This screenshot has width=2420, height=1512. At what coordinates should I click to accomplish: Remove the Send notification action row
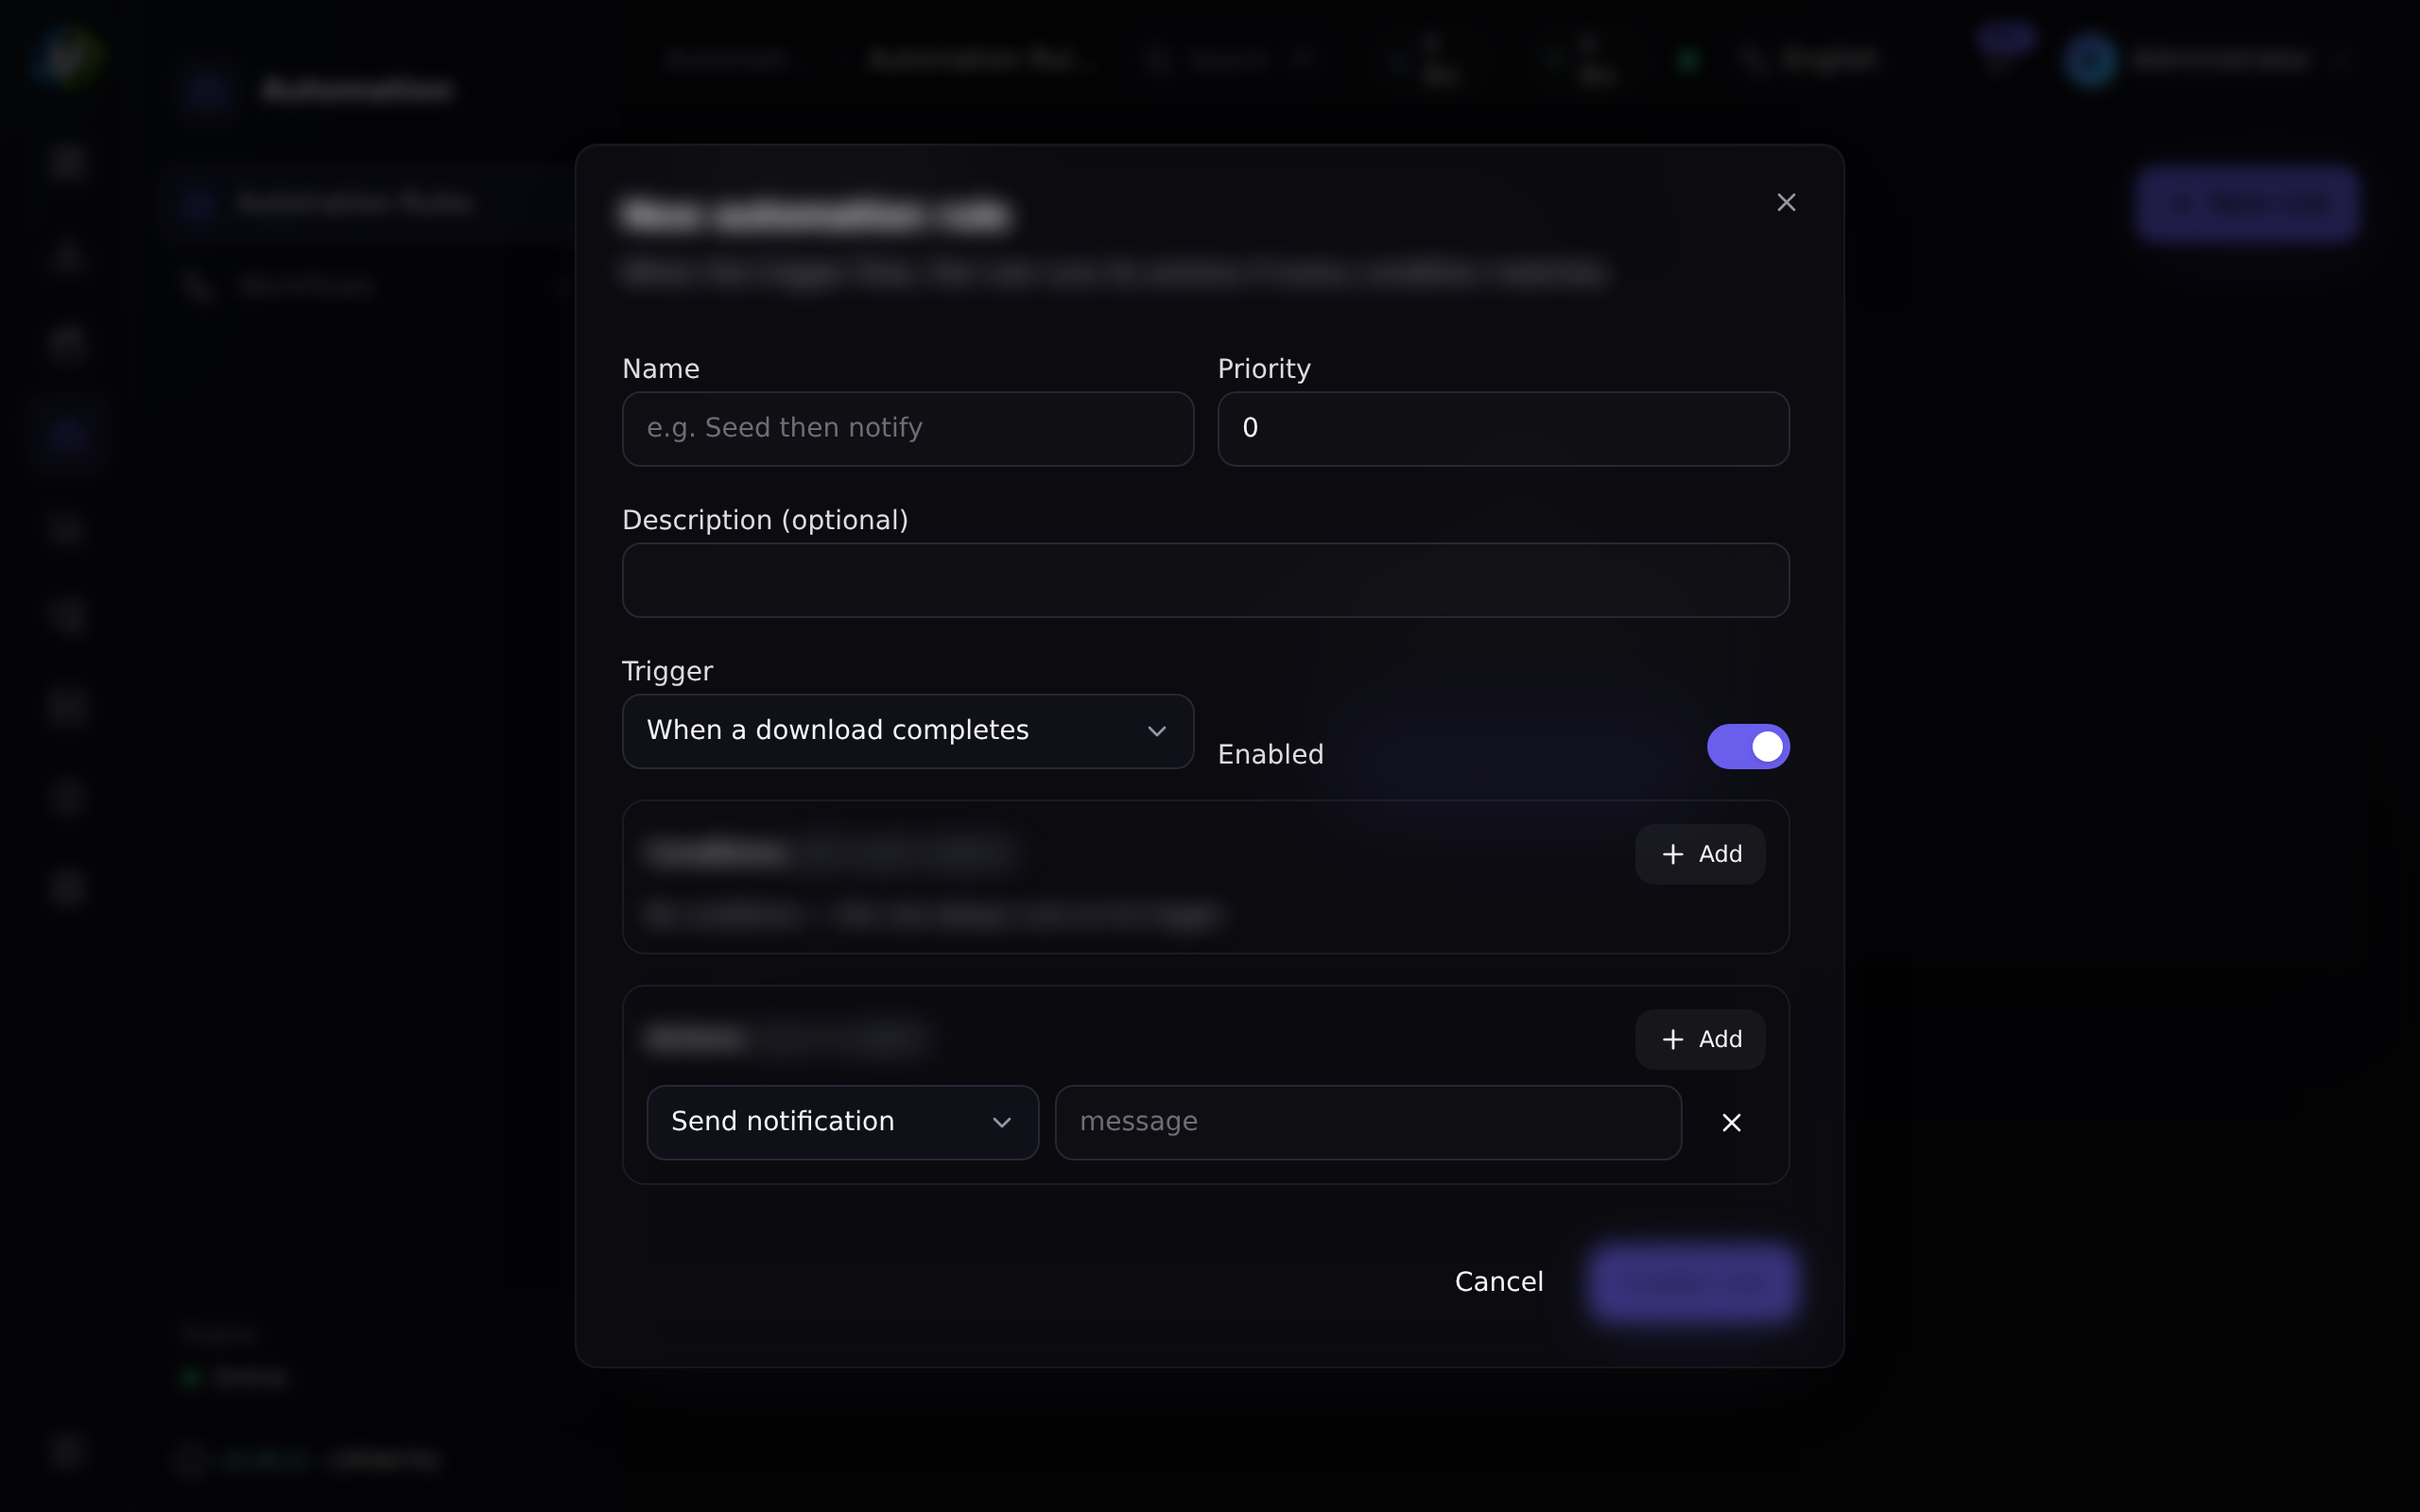click(x=1732, y=1123)
